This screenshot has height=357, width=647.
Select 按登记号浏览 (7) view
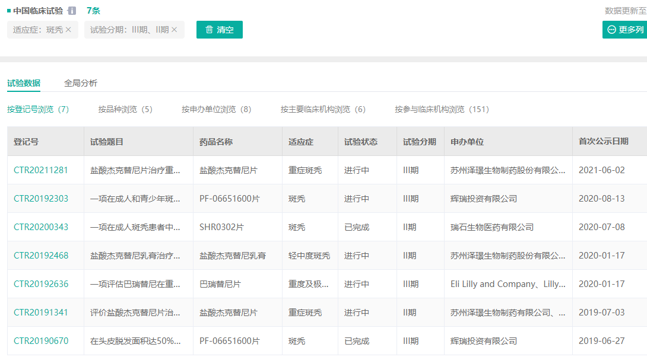click(x=38, y=109)
